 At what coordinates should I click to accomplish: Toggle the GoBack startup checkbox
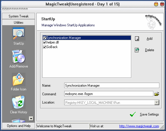(x=44, y=47)
